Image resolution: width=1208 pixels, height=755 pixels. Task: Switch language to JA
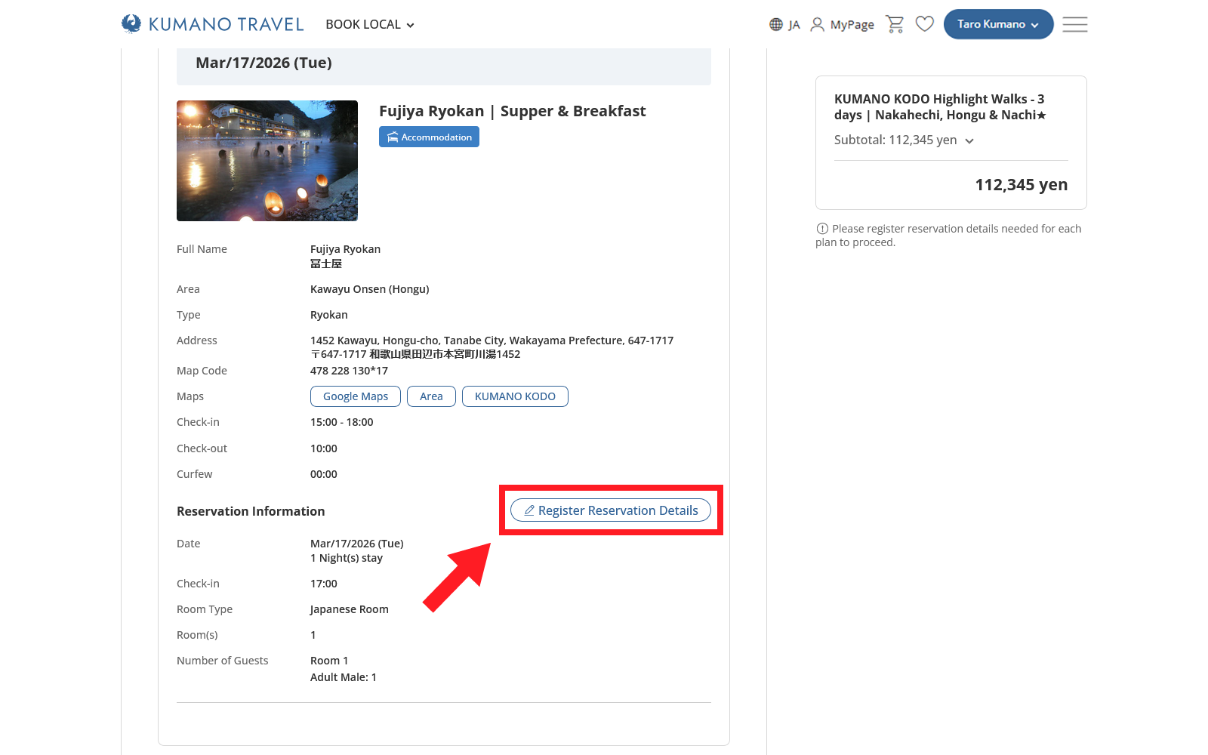click(x=794, y=25)
